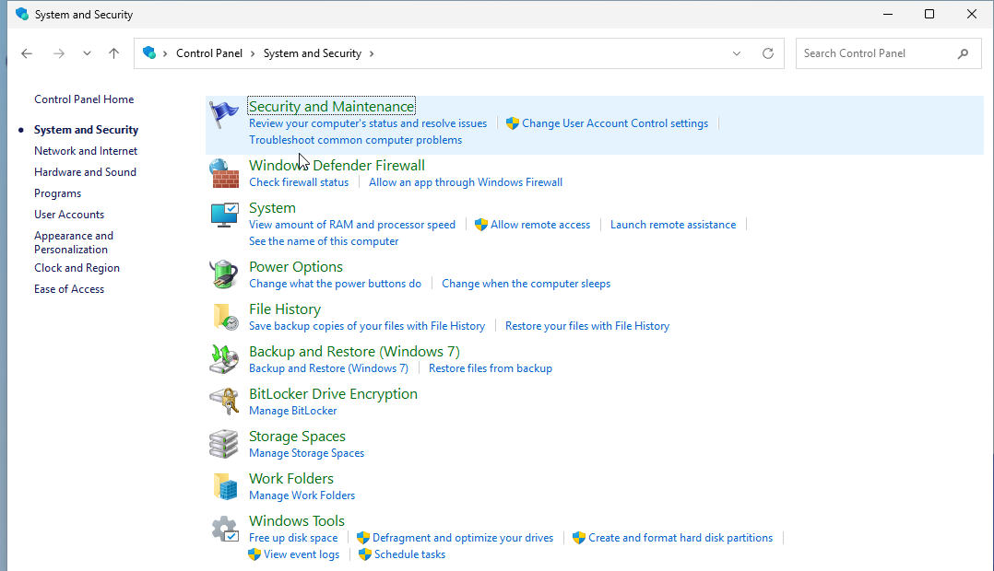
Task: Open Clock and Region category
Action: coord(77,268)
